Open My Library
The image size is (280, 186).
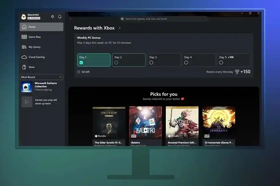[x=41, y=47]
